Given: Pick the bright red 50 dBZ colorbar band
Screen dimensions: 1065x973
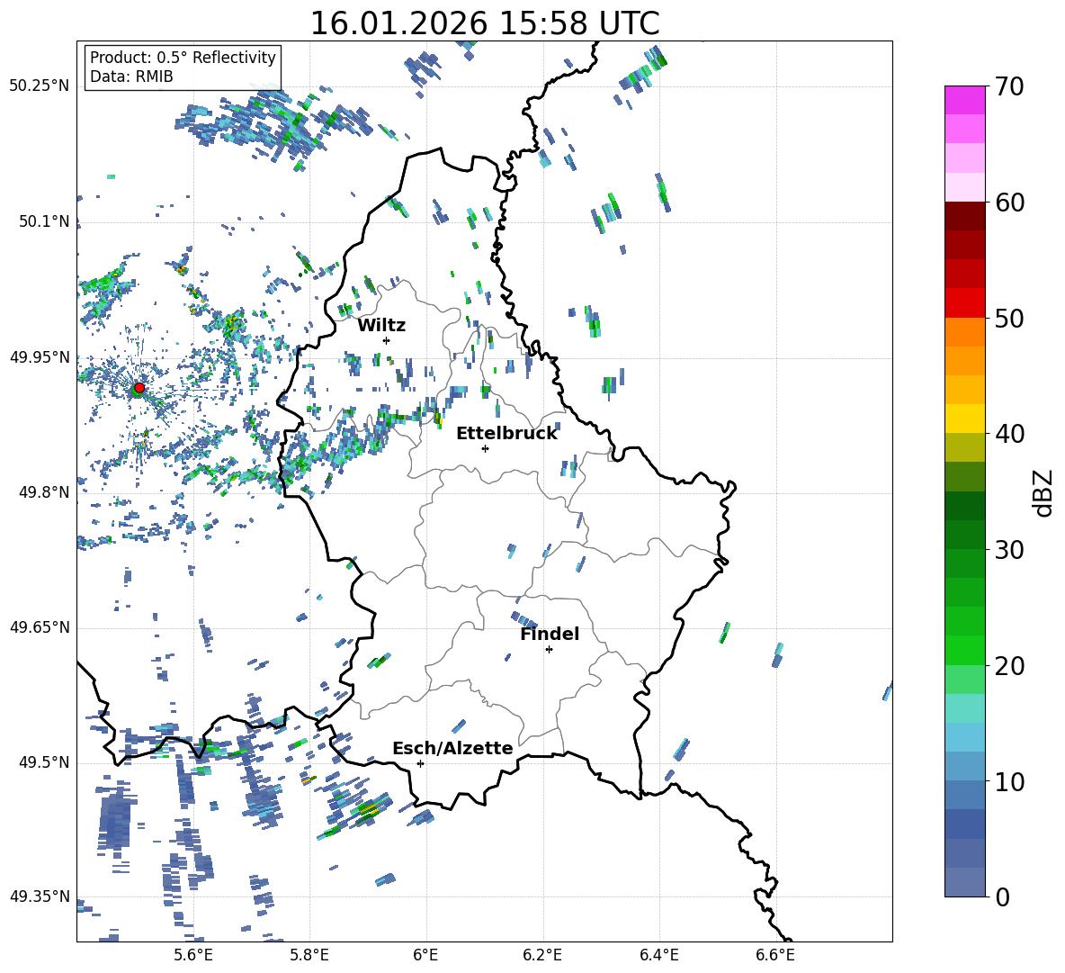Looking at the screenshot, I should point(965,303).
